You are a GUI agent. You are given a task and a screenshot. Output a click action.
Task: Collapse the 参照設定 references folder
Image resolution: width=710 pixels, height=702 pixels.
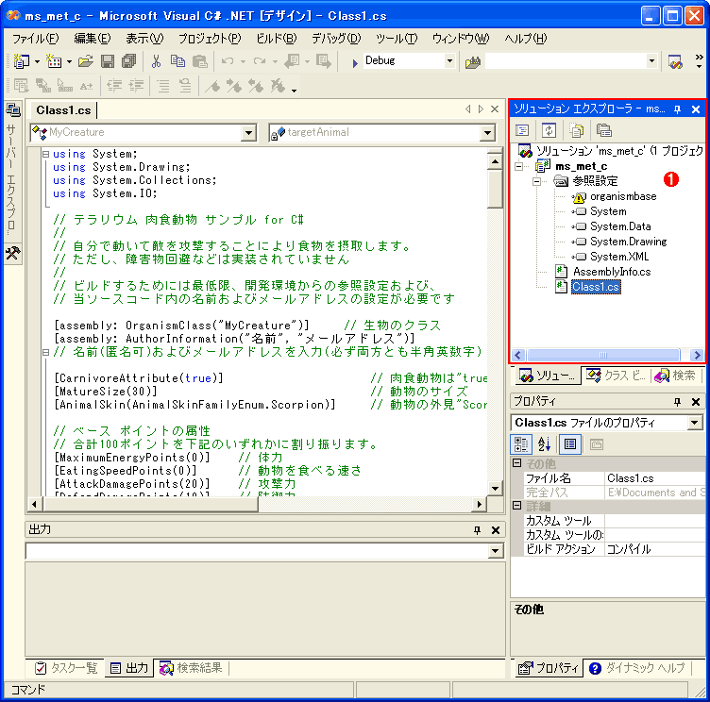point(537,181)
